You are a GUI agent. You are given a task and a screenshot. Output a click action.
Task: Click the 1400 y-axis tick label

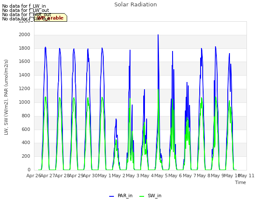(x=25, y=75)
